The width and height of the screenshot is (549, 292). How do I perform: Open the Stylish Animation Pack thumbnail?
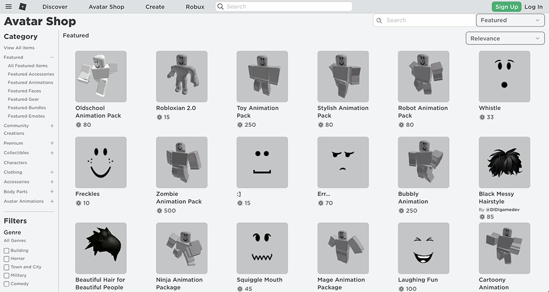[343, 76]
